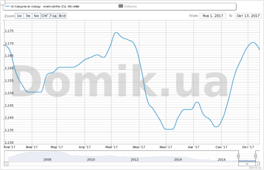Image resolution: width=264 pixels, height=170 pixels.
Task: Click the Мар '17 axis label
Action: tap(57, 147)
